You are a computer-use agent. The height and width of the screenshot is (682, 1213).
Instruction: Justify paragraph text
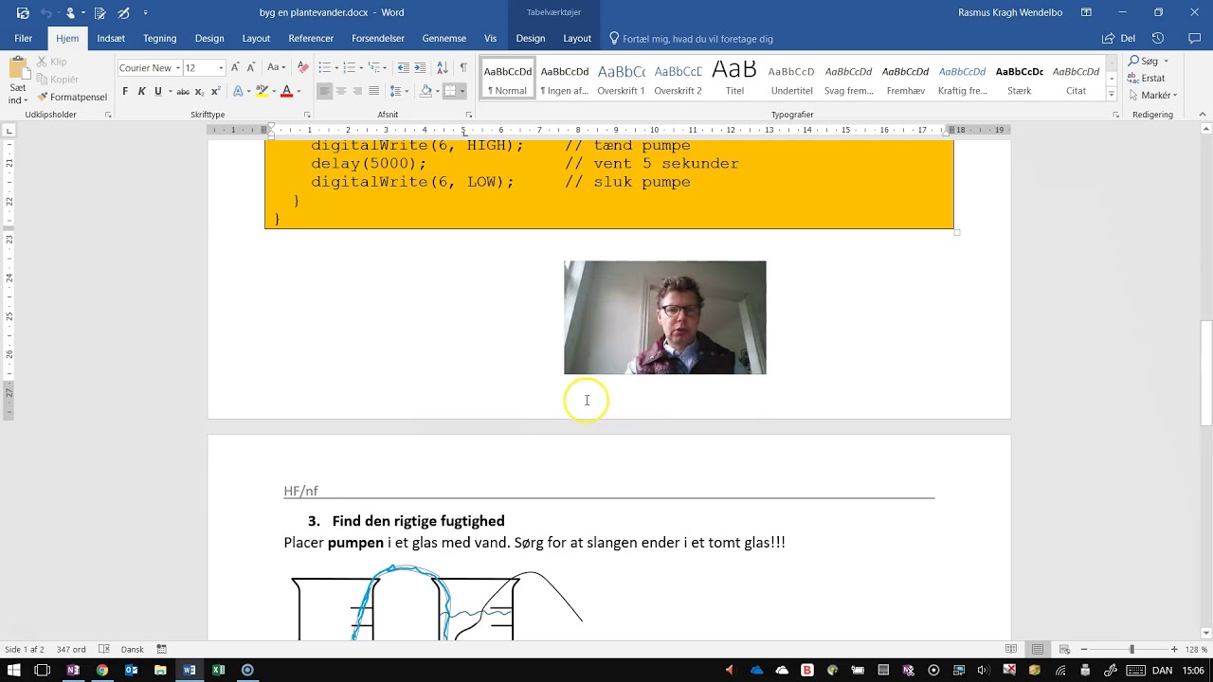(373, 91)
